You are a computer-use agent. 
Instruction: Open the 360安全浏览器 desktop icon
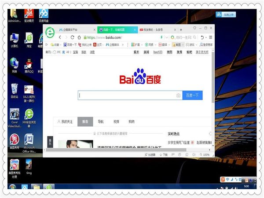(x=29, y=118)
